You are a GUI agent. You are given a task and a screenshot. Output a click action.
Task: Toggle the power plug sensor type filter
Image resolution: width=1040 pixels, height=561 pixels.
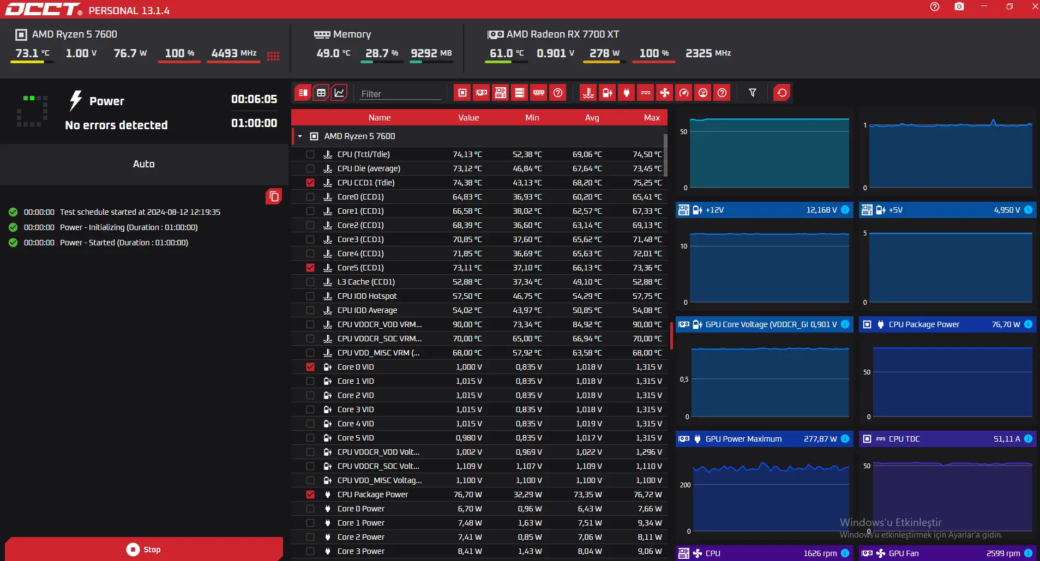point(627,93)
